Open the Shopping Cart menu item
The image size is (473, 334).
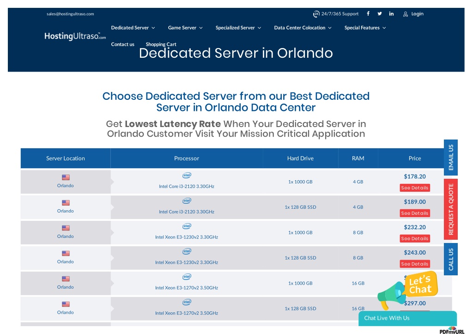coord(161,44)
